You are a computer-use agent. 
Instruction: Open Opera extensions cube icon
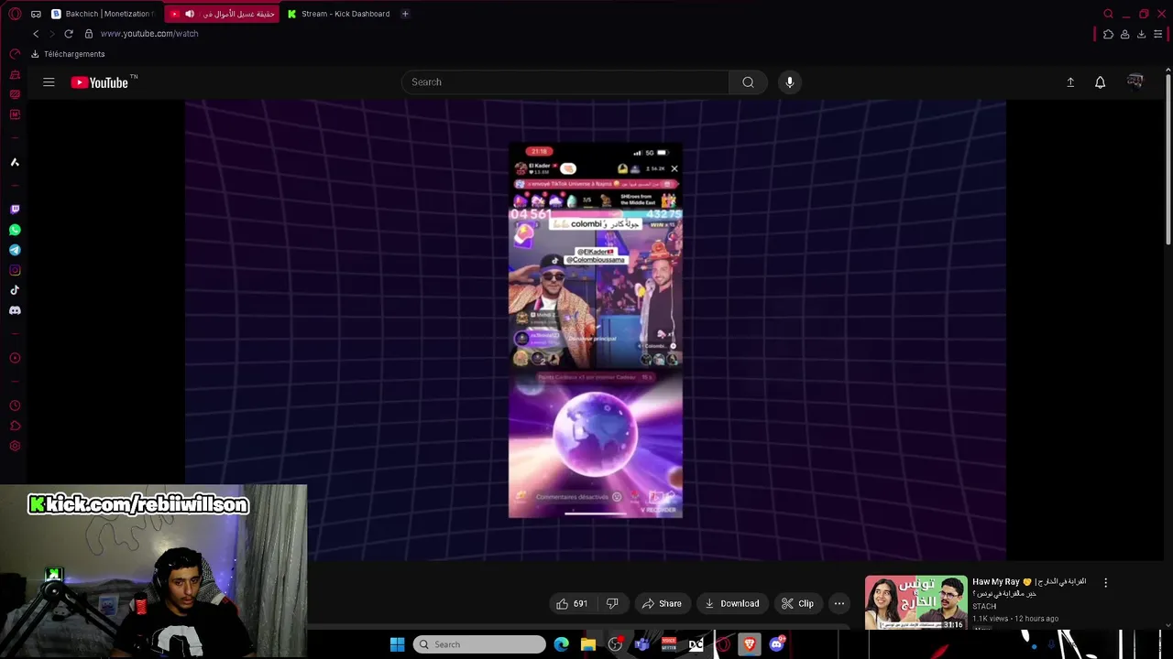click(1108, 34)
